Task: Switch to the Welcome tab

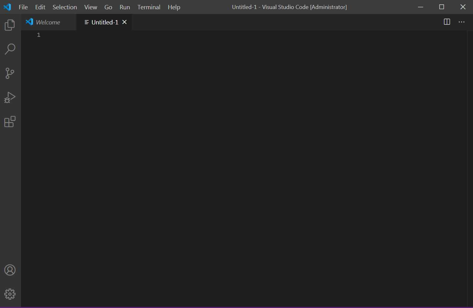Action: click(x=49, y=22)
